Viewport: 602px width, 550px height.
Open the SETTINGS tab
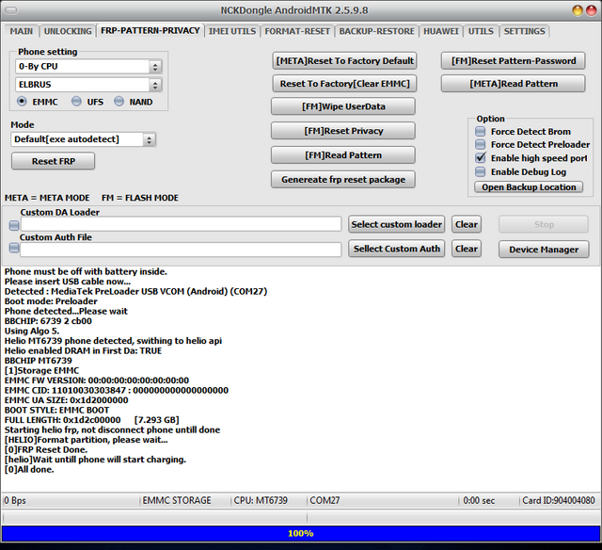pyautogui.click(x=524, y=31)
